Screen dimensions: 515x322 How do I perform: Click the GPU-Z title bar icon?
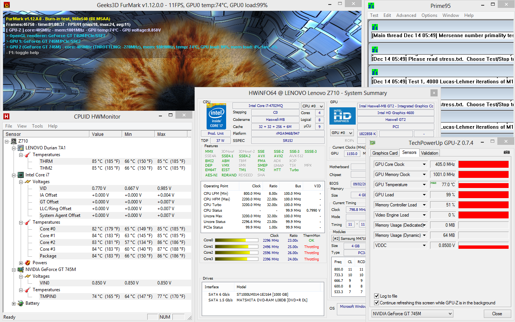tap(372, 143)
